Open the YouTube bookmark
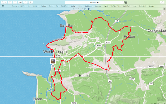Image resolution: width=166 pixels, height=104 pixels. pyautogui.click(x=113, y=6)
